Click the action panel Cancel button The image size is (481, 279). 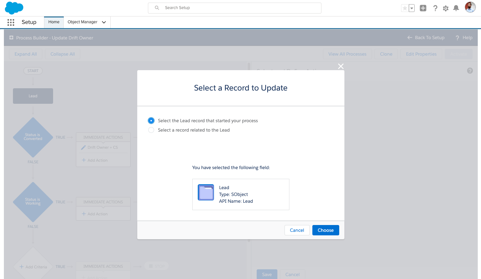(x=292, y=274)
